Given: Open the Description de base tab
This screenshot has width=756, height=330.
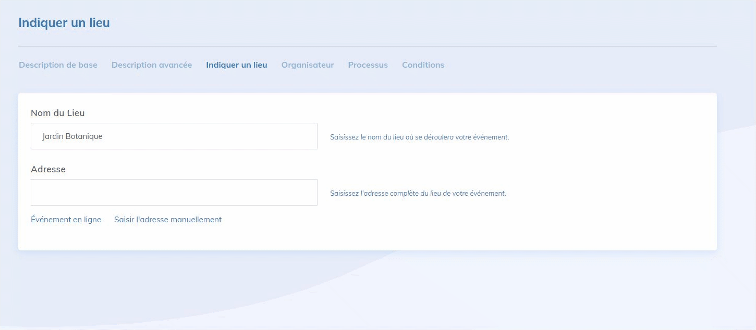Looking at the screenshot, I should [58, 65].
